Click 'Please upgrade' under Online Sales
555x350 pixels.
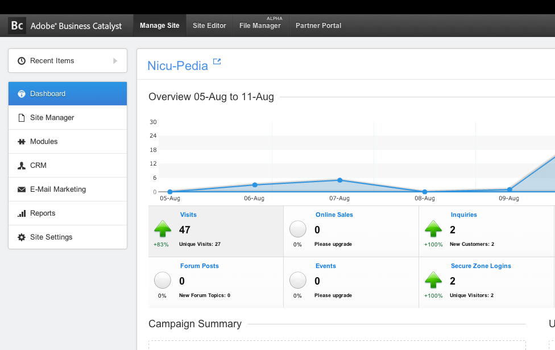pyautogui.click(x=333, y=244)
